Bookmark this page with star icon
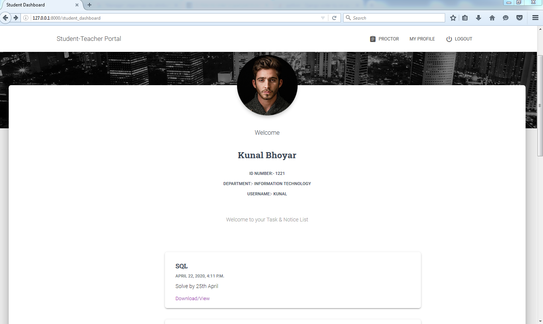Screen dimensions: 543x324 point(453,18)
